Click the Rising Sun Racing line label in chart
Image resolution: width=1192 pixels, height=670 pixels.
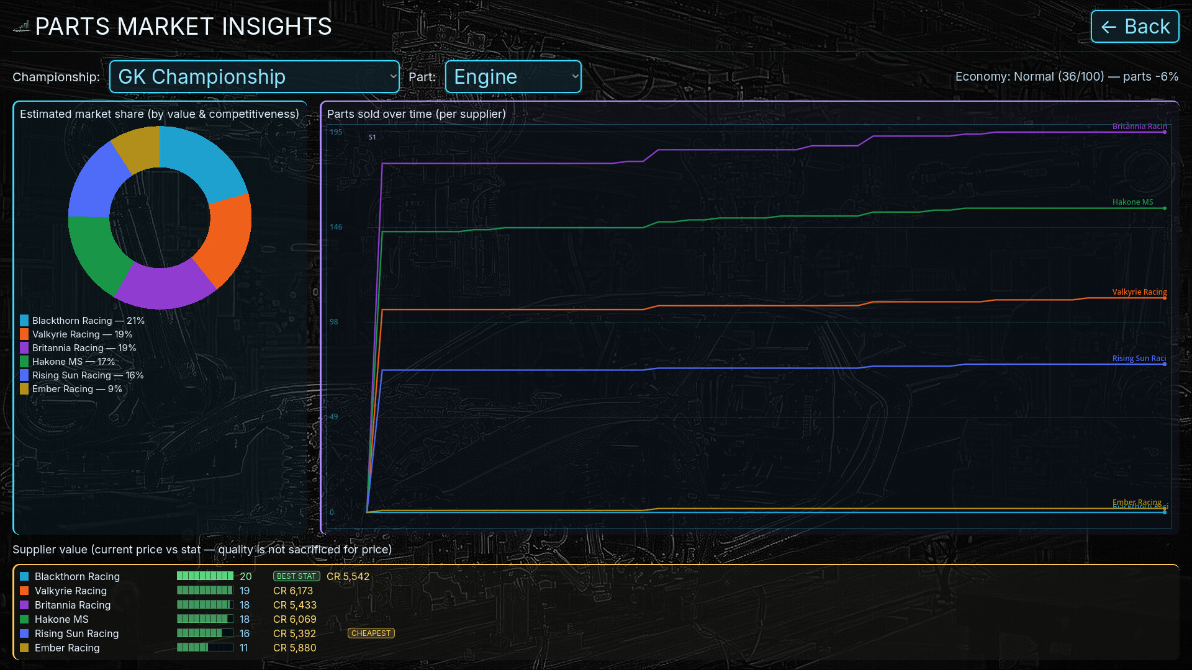coord(1139,359)
